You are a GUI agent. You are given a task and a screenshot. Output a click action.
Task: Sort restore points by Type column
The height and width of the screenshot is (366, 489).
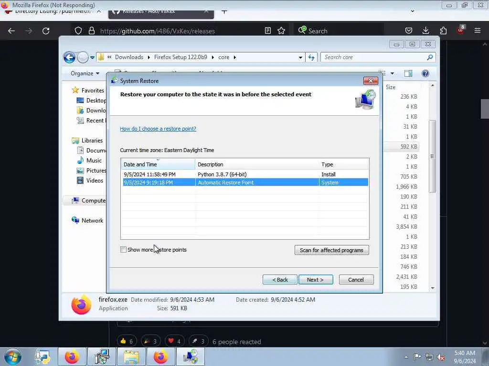point(344,164)
